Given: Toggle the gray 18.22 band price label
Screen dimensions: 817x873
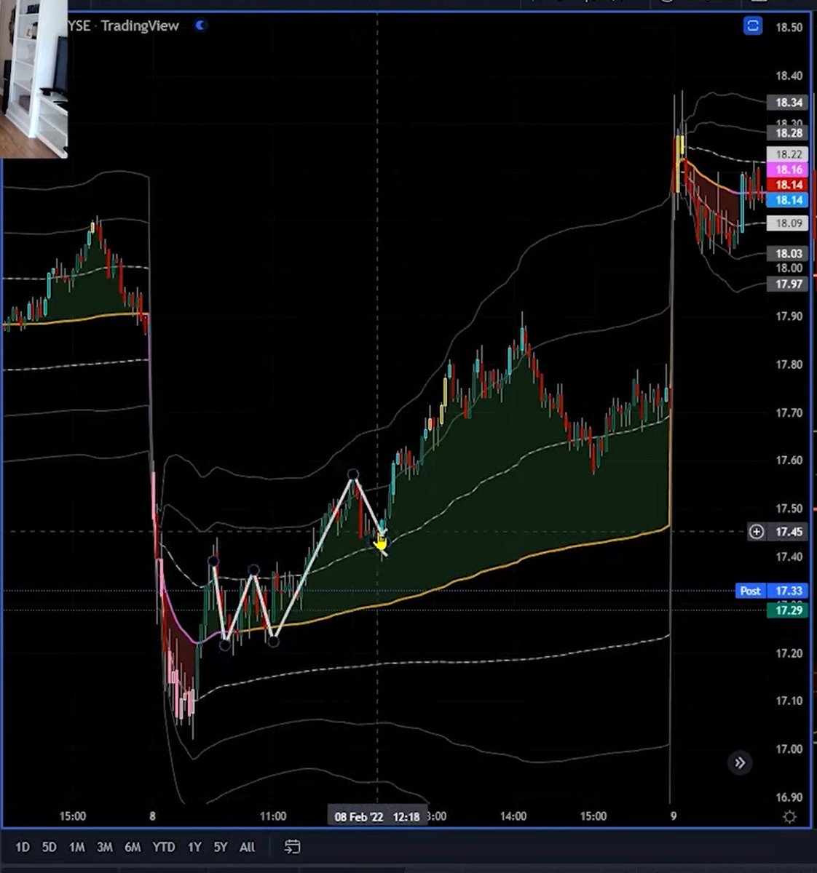Looking at the screenshot, I should click(788, 155).
